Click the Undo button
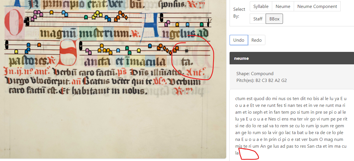This screenshot has width=354, height=161. [x=239, y=40]
